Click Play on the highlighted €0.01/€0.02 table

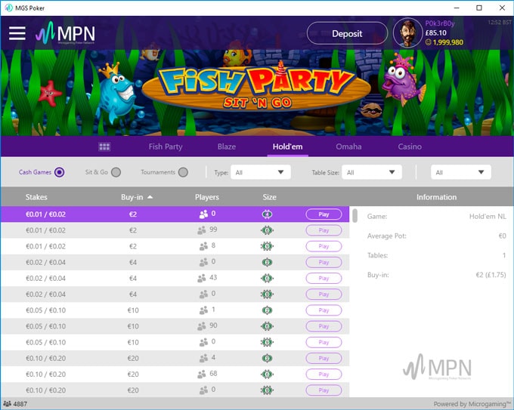pyautogui.click(x=324, y=214)
